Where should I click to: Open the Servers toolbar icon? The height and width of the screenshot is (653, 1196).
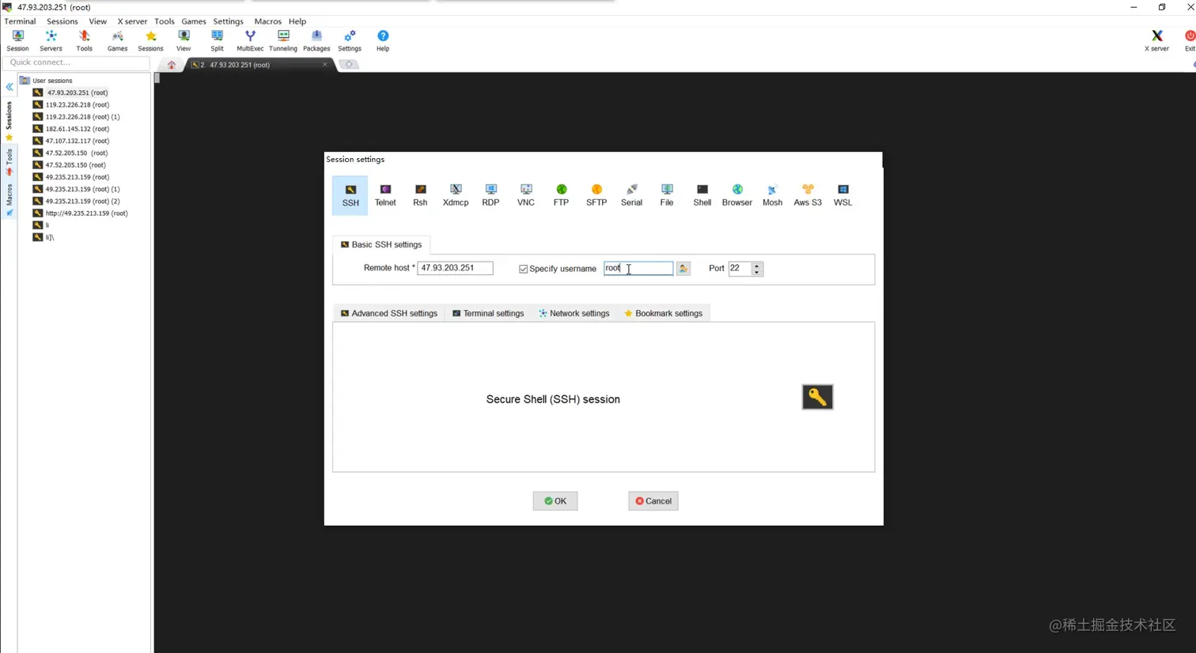coord(51,40)
